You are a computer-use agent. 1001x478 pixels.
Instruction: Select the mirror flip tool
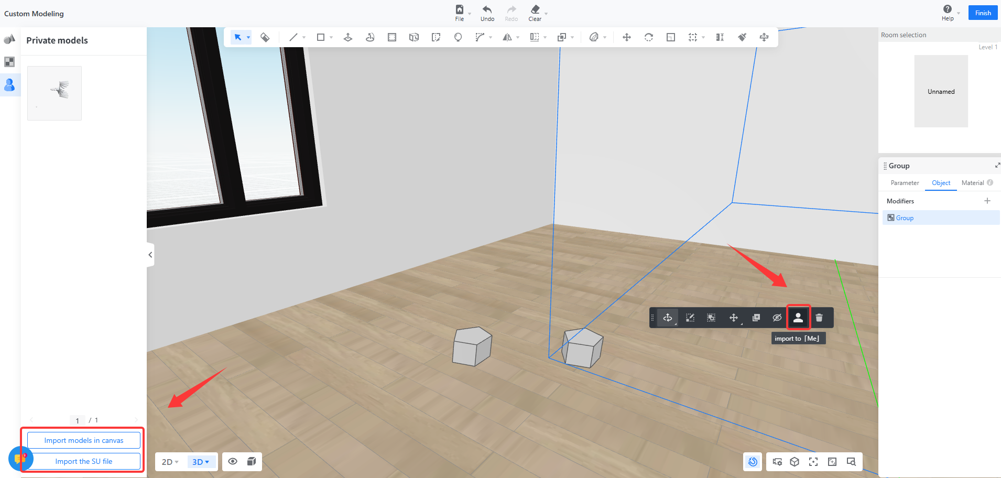click(507, 37)
